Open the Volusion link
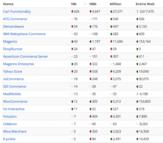Screen dimensions: 163x143 pos(10,116)
